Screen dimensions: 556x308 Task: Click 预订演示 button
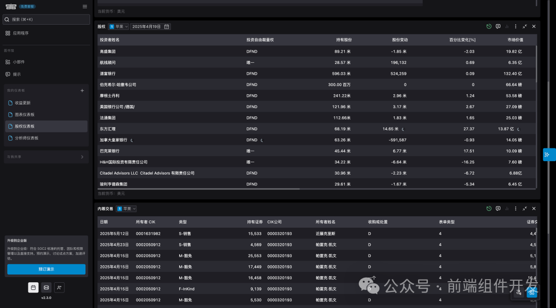point(46,269)
